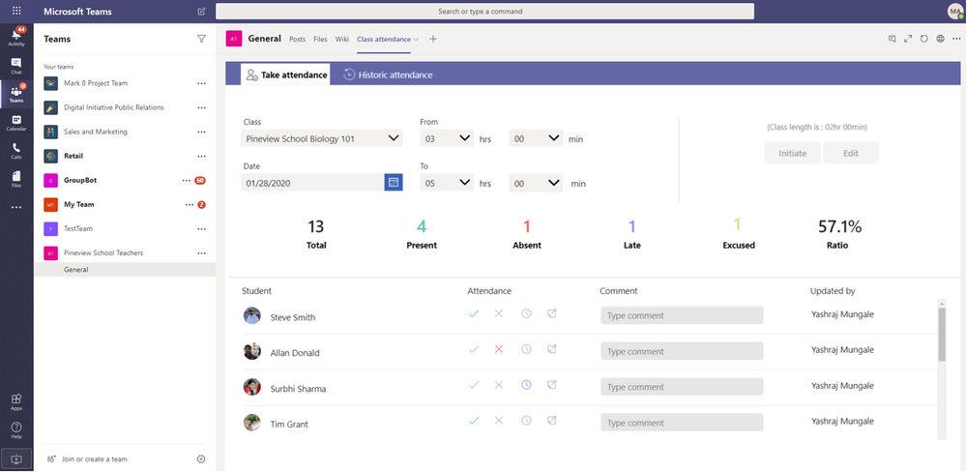Switch to Wiki tab
Viewport: 966px width, 472px height.
click(342, 40)
